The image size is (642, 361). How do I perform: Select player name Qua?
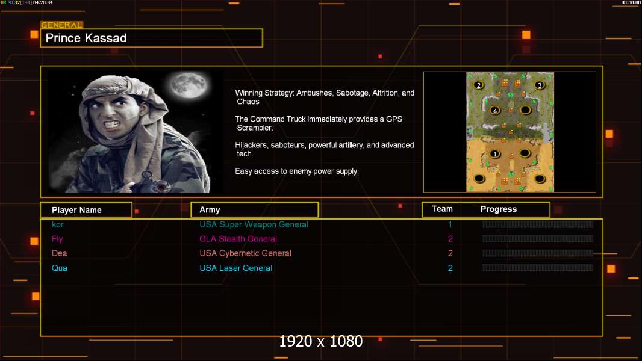pyautogui.click(x=60, y=268)
